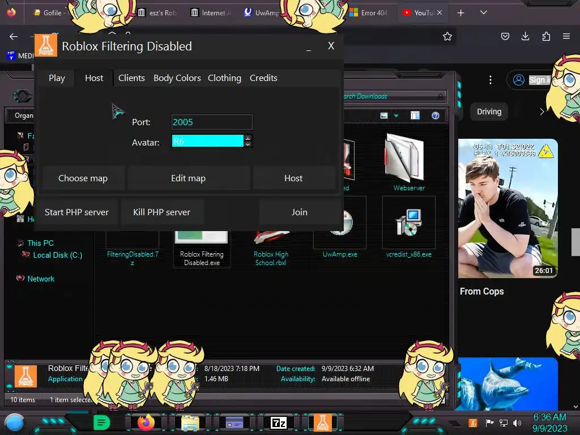
Task: Select This PC in the Explorer tree
Action: click(40, 243)
